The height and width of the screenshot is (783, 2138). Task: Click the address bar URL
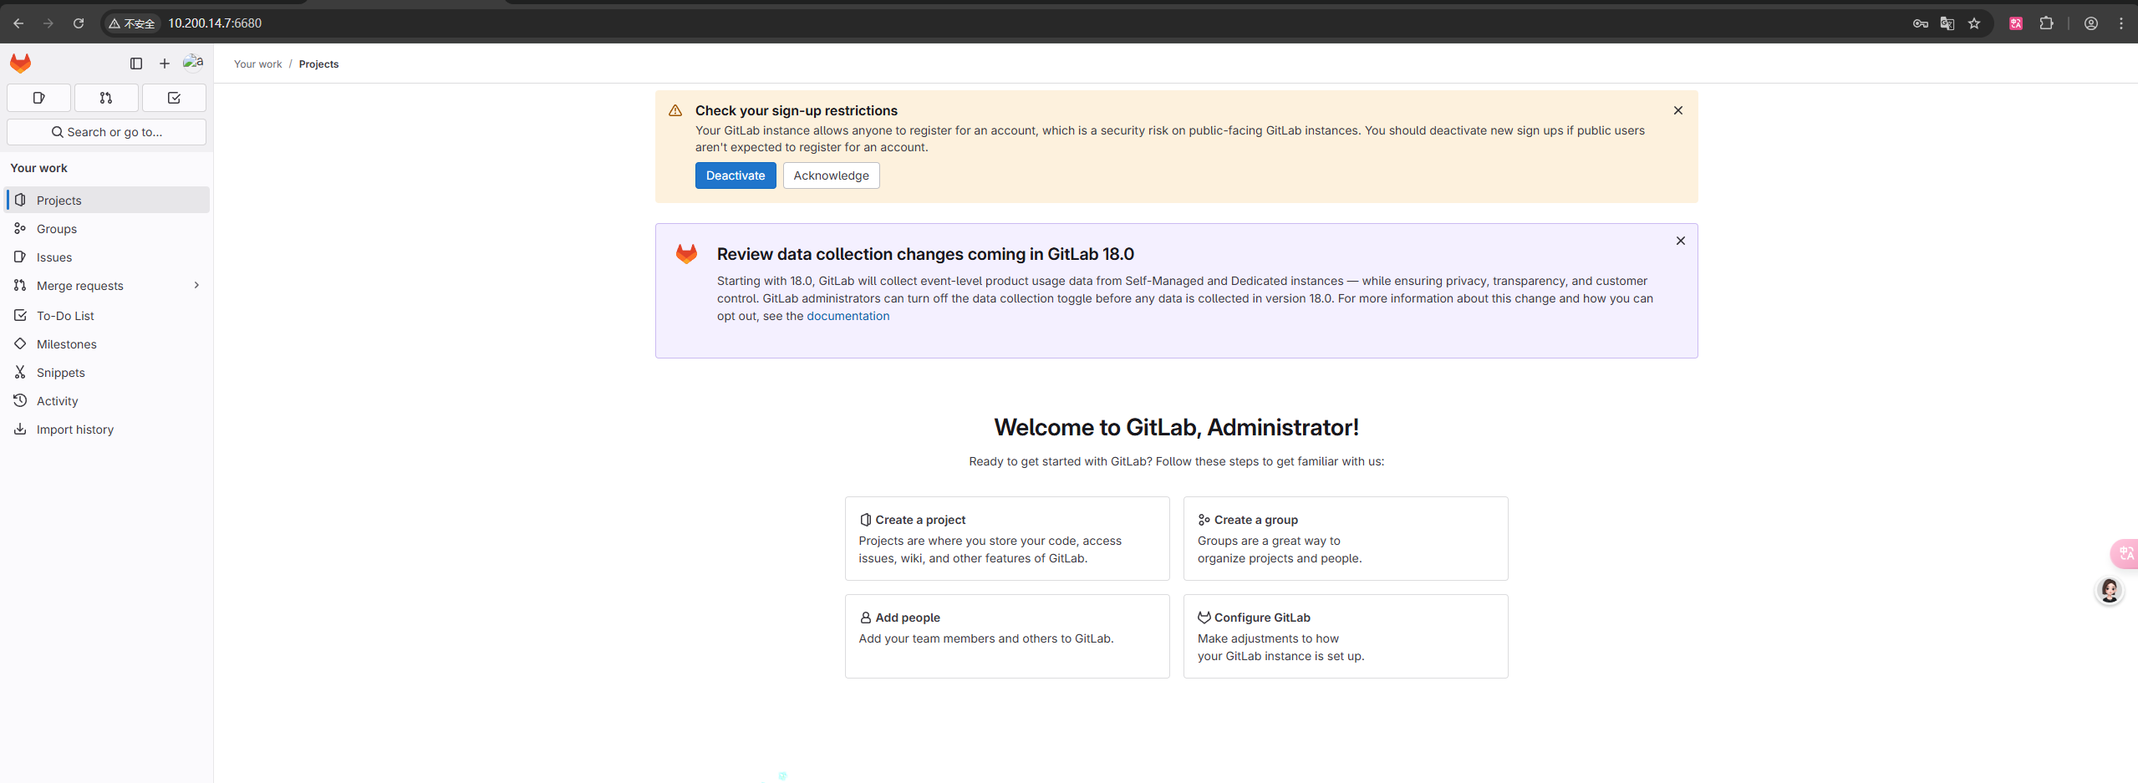[x=215, y=23]
